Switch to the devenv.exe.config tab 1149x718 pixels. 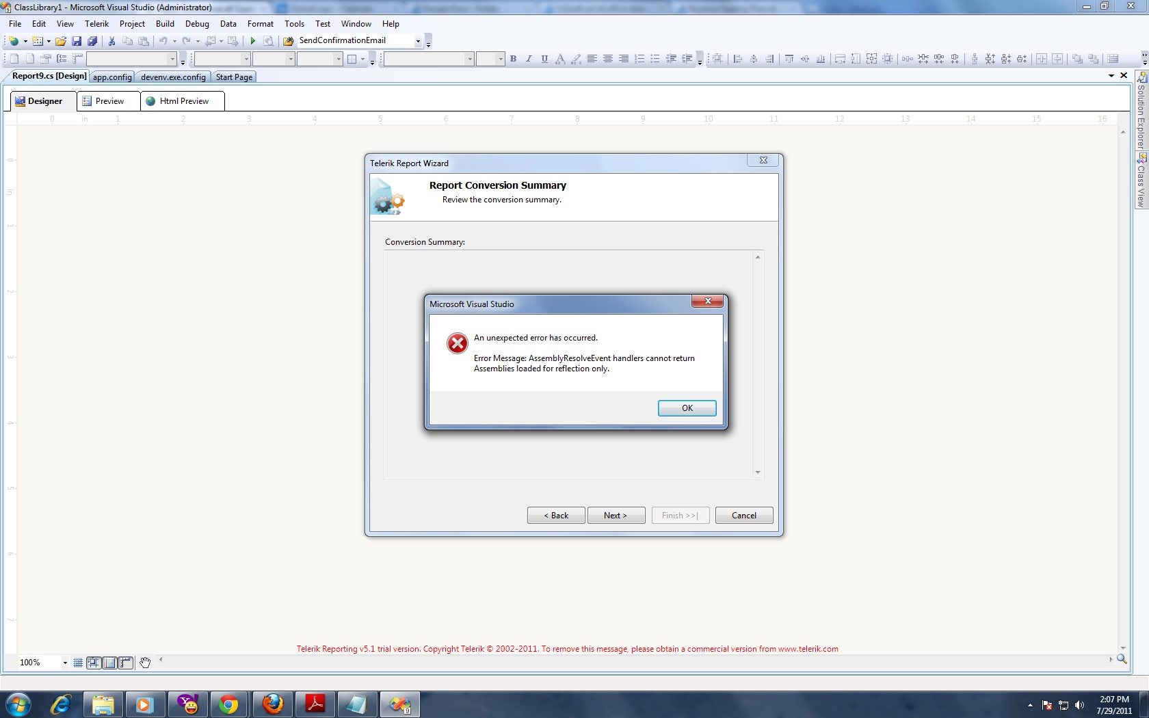(173, 77)
